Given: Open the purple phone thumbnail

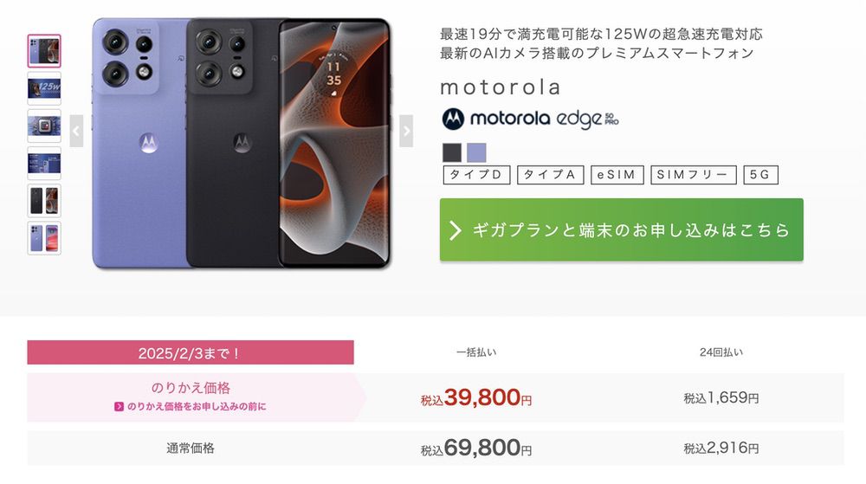Looking at the screenshot, I should (44, 237).
